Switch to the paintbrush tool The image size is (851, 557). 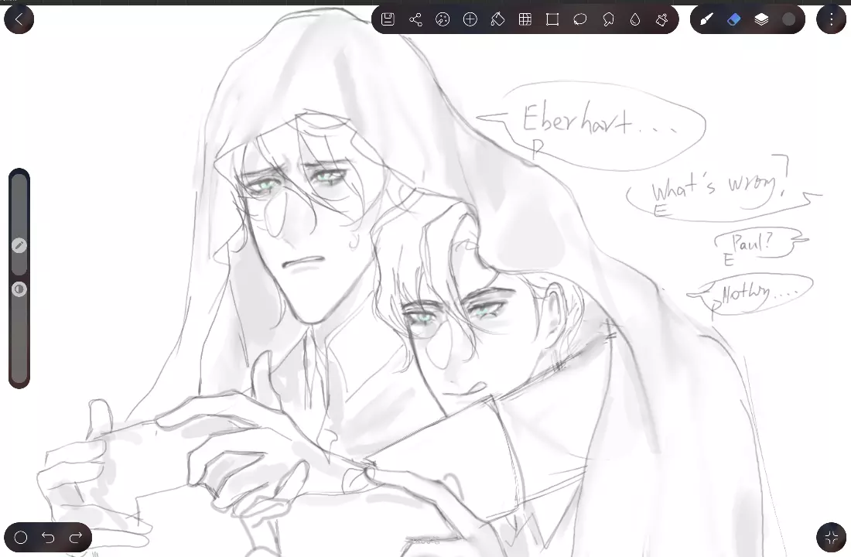(x=706, y=19)
